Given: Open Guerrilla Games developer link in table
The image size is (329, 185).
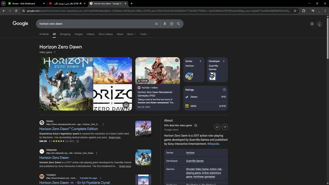Looking at the screenshot, I should (195, 161).
